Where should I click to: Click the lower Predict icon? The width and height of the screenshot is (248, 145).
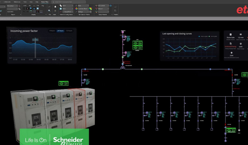(115, 10)
